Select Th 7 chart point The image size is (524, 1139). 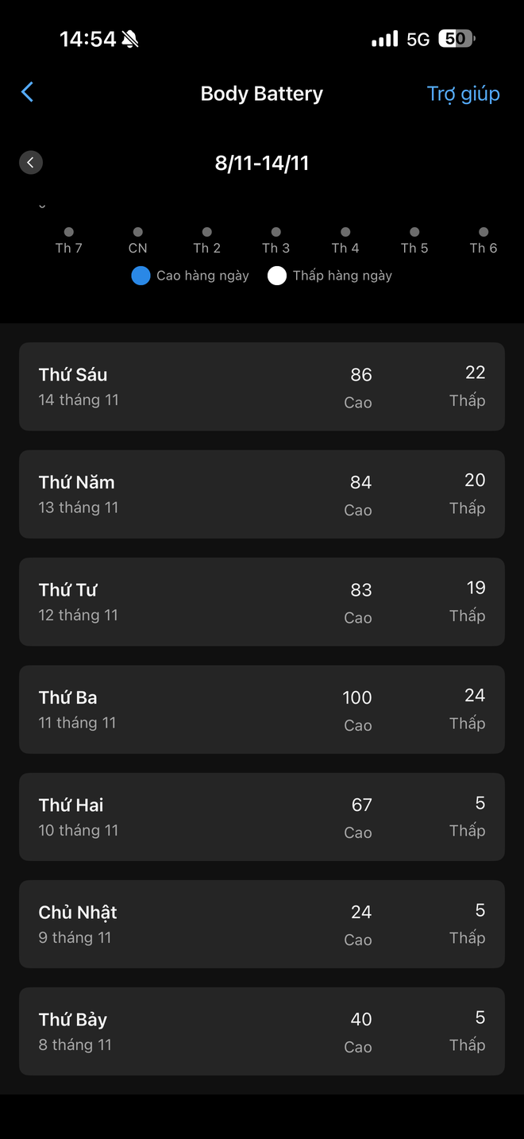pyautogui.click(x=69, y=232)
